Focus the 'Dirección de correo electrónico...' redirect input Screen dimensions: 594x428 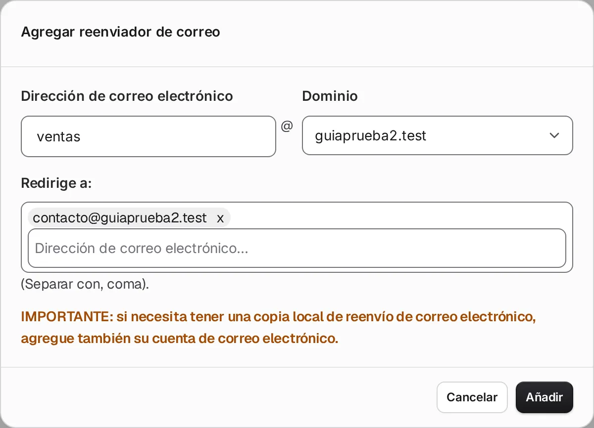(297, 248)
